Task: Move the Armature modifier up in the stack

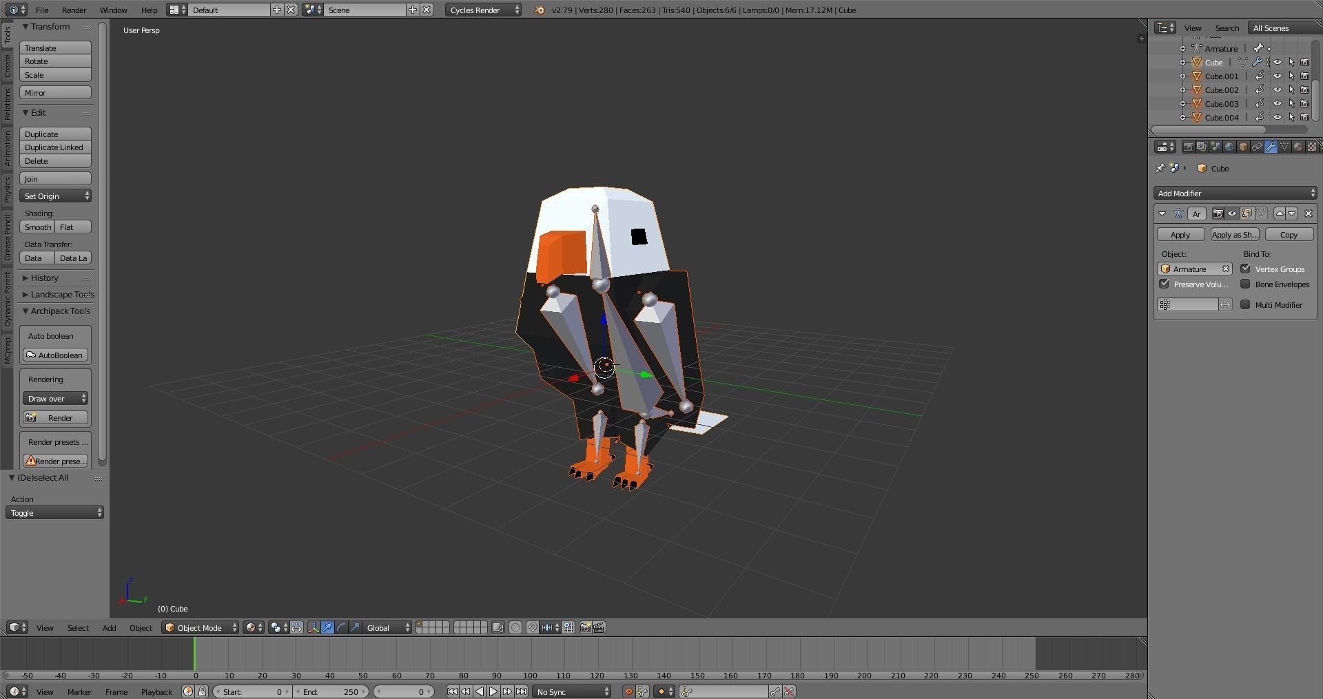Action: pos(1280,213)
